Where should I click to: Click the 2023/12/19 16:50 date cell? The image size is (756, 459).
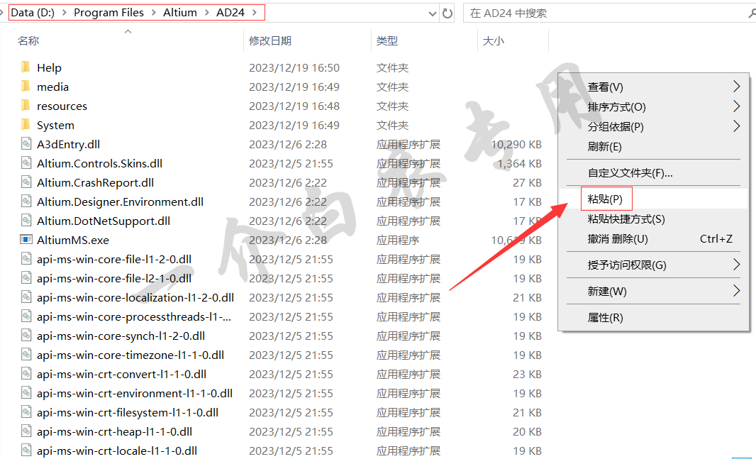(294, 67)
